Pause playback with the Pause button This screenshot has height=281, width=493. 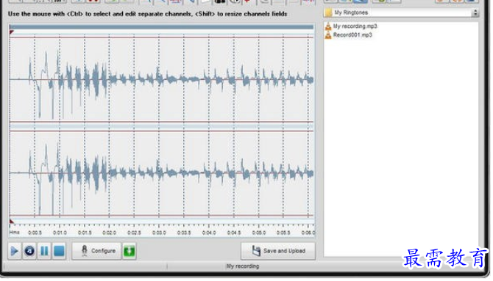pyautogui.click(x=44, y=251)
